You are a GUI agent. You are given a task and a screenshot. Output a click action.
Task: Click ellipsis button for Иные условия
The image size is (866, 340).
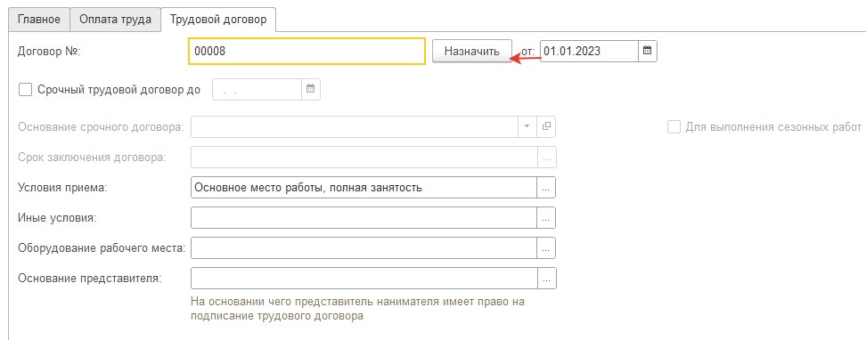[x=546, y=217]
